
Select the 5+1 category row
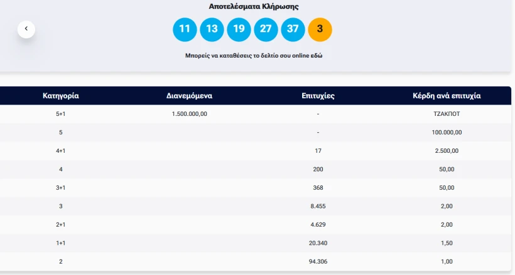[60, 114]
